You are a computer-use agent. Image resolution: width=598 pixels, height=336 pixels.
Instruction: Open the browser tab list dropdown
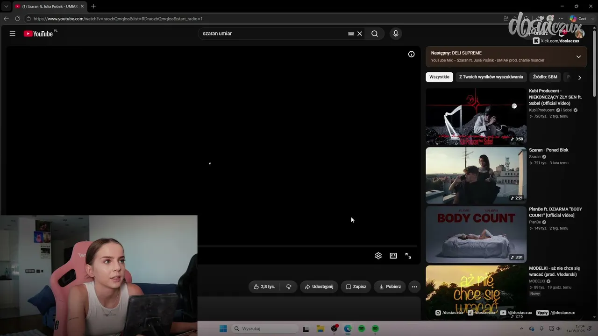6,7
